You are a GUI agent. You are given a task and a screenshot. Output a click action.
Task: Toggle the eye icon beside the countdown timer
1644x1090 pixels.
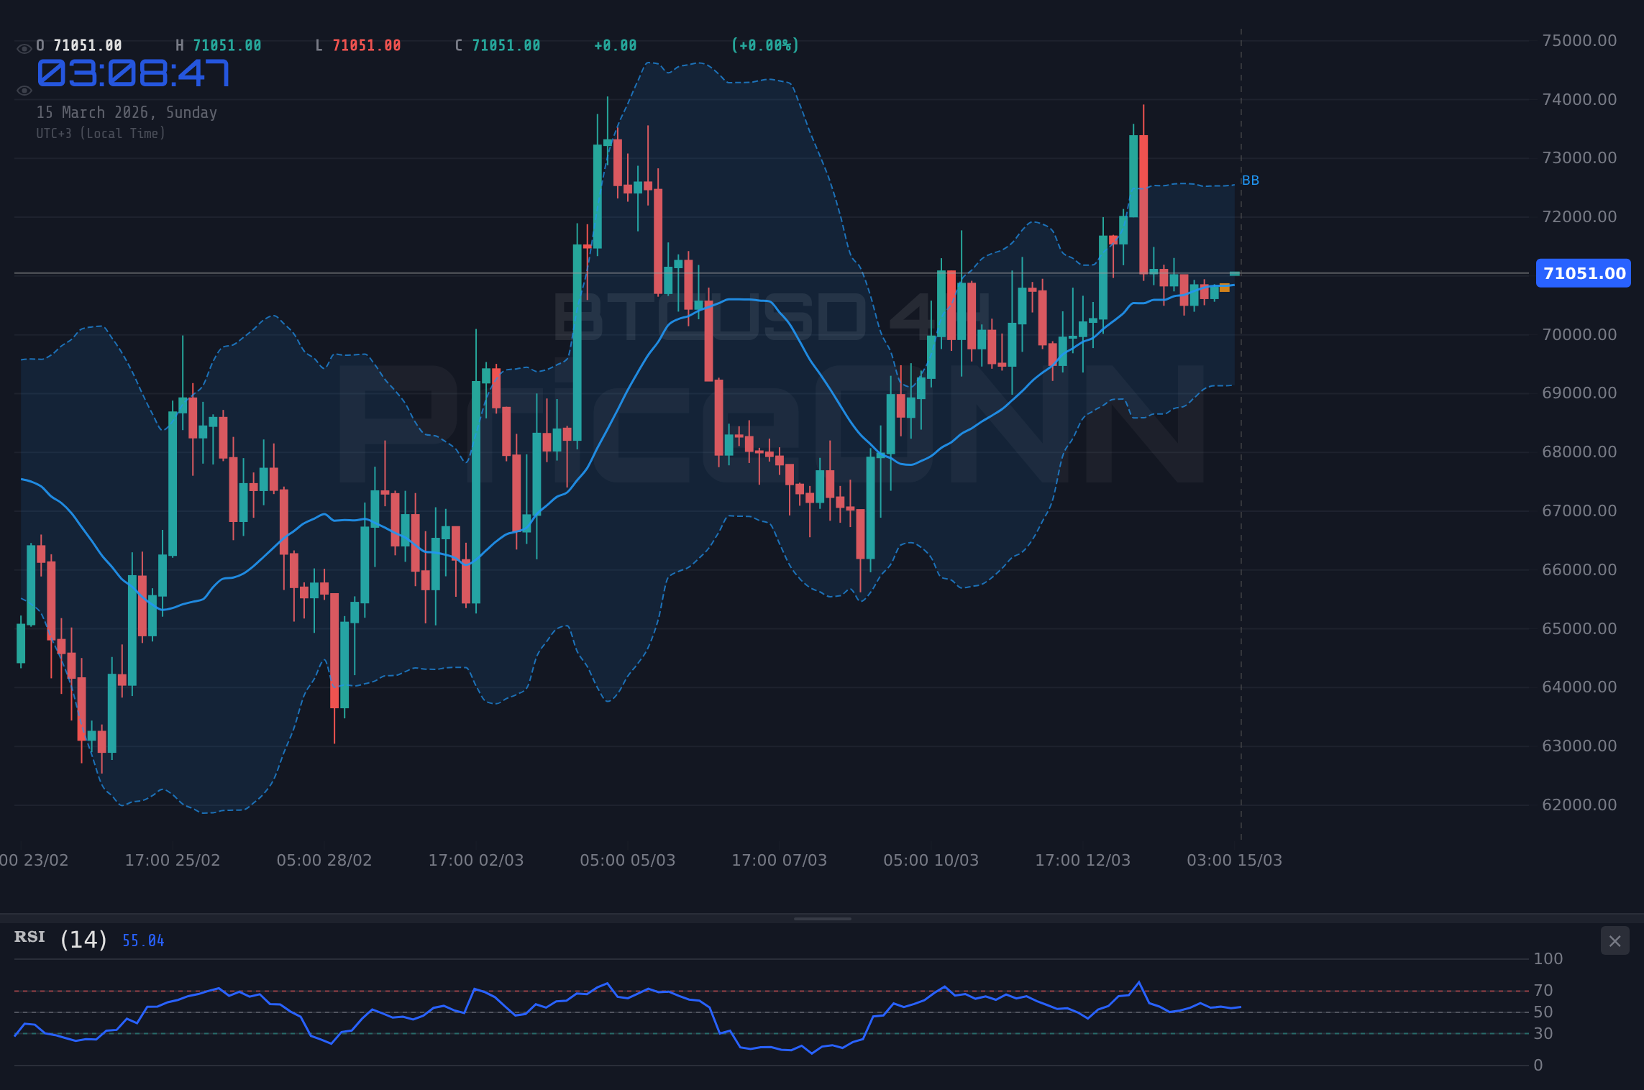pyautogui.click(x=24, y=90)
